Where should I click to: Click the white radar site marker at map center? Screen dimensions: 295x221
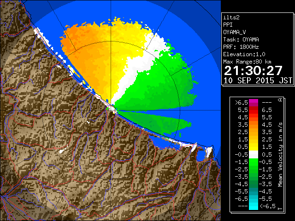(x=112, y=109)
